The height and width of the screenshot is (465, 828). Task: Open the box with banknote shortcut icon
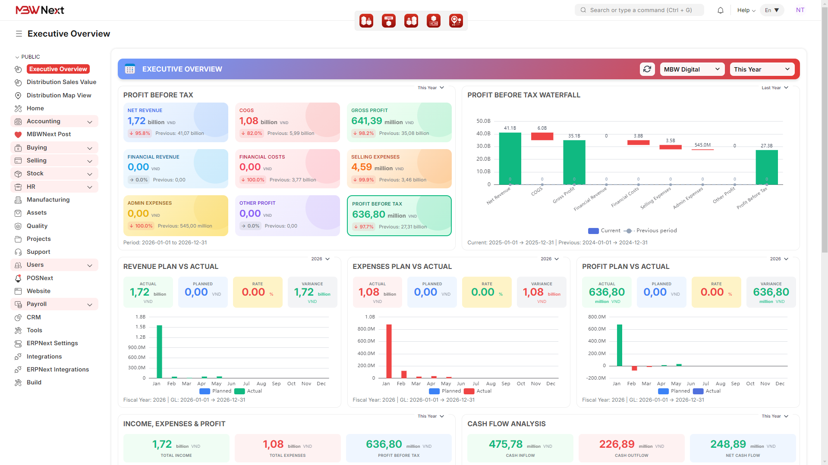tap(434, 21)
